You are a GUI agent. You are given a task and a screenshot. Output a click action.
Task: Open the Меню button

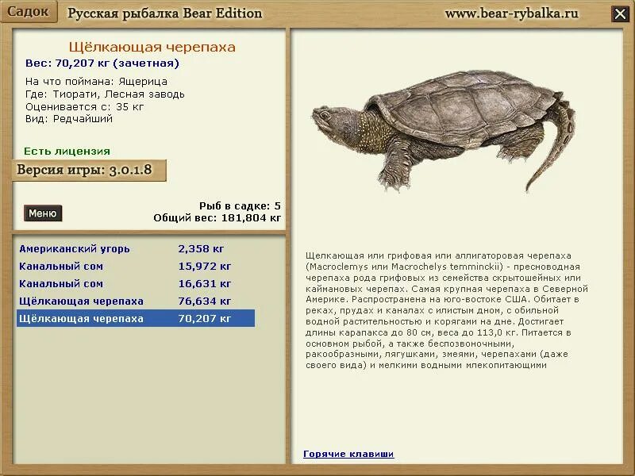43,213
